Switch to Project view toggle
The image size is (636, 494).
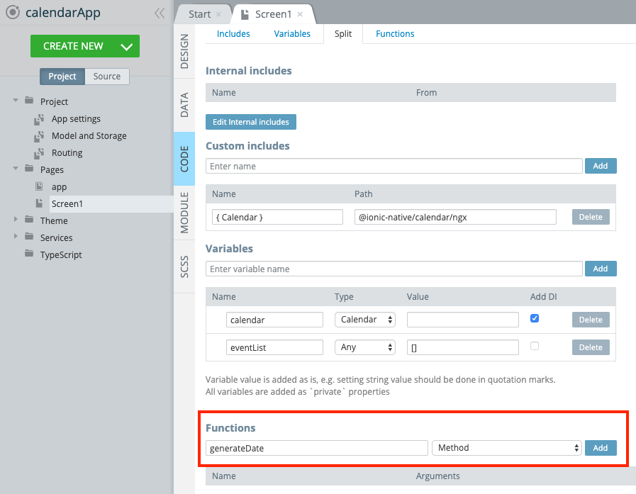pyautogui.click(x=62, y=77)
